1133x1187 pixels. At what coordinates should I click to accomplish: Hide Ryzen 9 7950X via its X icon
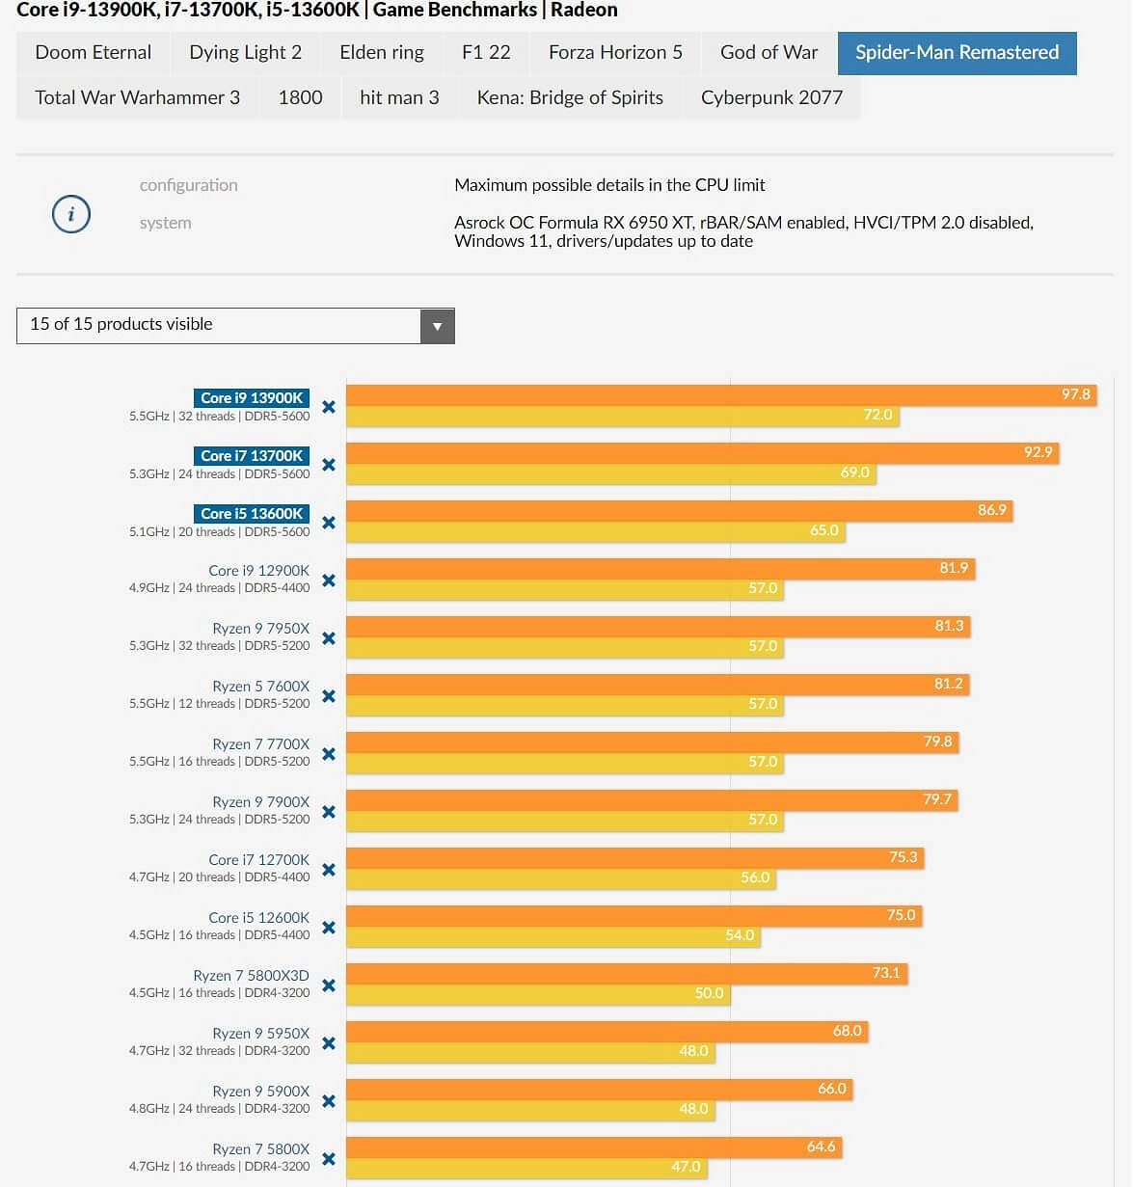329,638
